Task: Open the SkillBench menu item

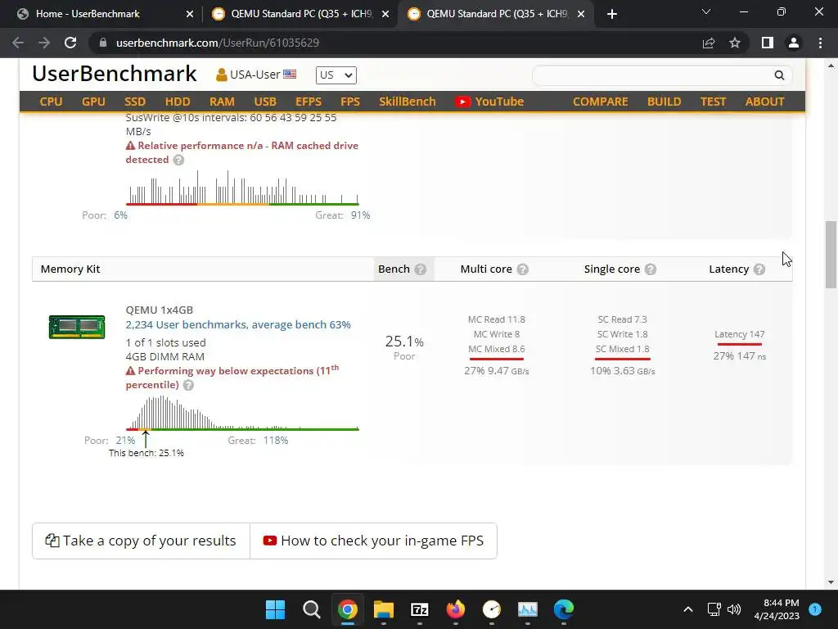Action: coord(408,102)
